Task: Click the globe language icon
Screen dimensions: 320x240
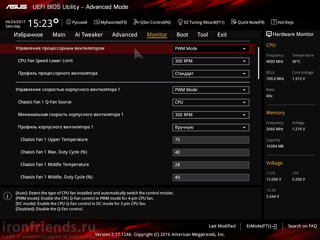Action: tap(68, 22)
